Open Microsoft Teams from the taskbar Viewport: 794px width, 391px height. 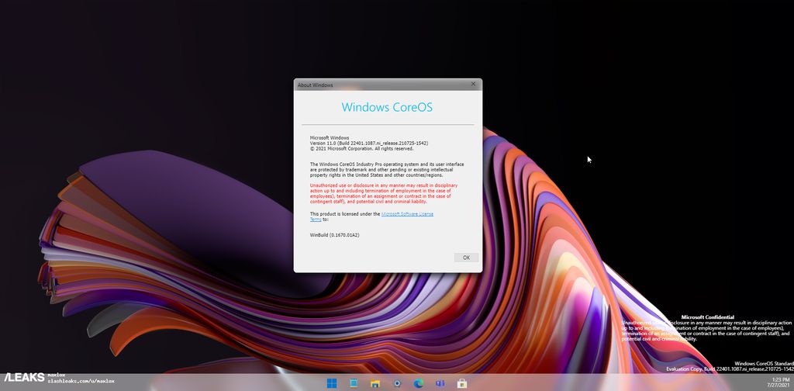coord(440,383)
